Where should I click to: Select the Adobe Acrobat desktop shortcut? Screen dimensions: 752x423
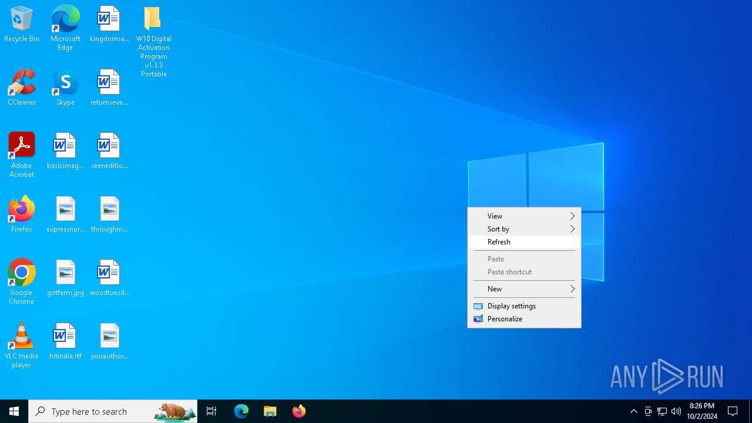click(x=22, y=155)
